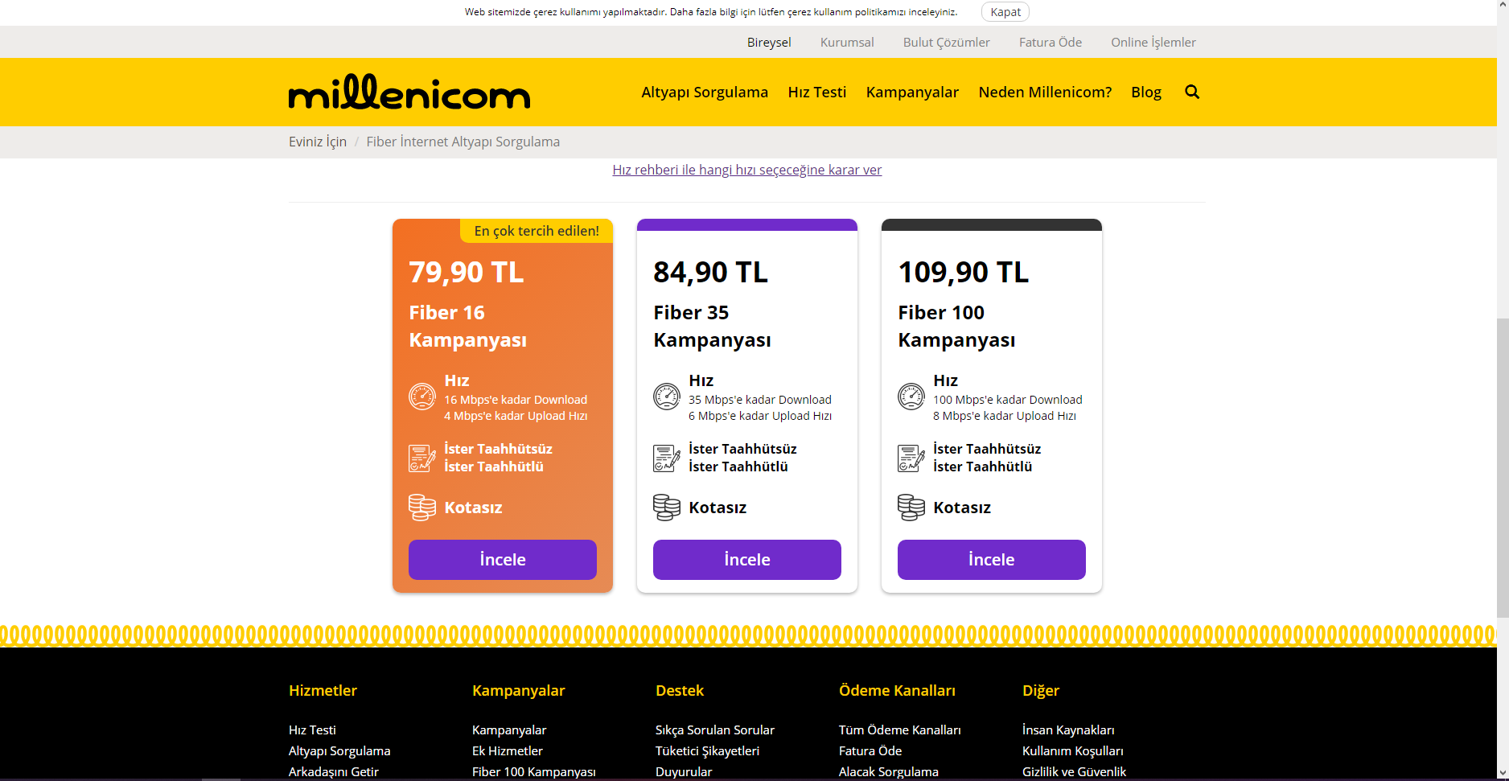Open Bulut Çözümler section
The width and height of the screenshot is (1509, 781).
[x=947, y=42]
